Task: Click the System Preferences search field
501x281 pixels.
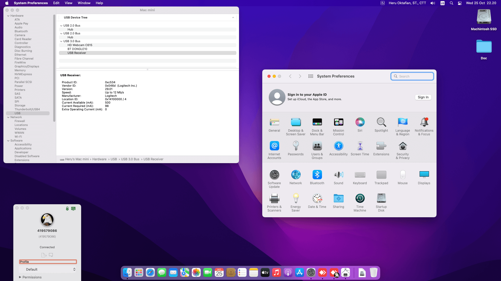Action: 412,76
